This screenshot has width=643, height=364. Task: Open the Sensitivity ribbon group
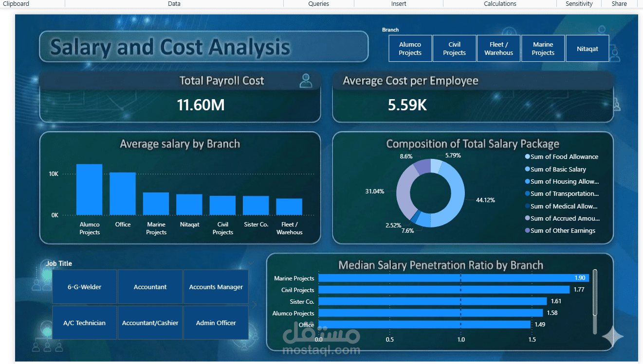point(579,3)
